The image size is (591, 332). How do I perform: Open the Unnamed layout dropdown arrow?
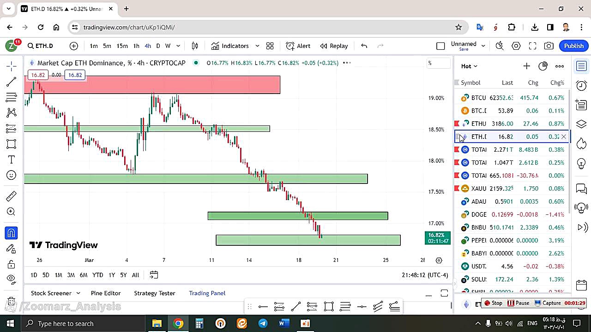pyautogui.click(x=483, y=46)
